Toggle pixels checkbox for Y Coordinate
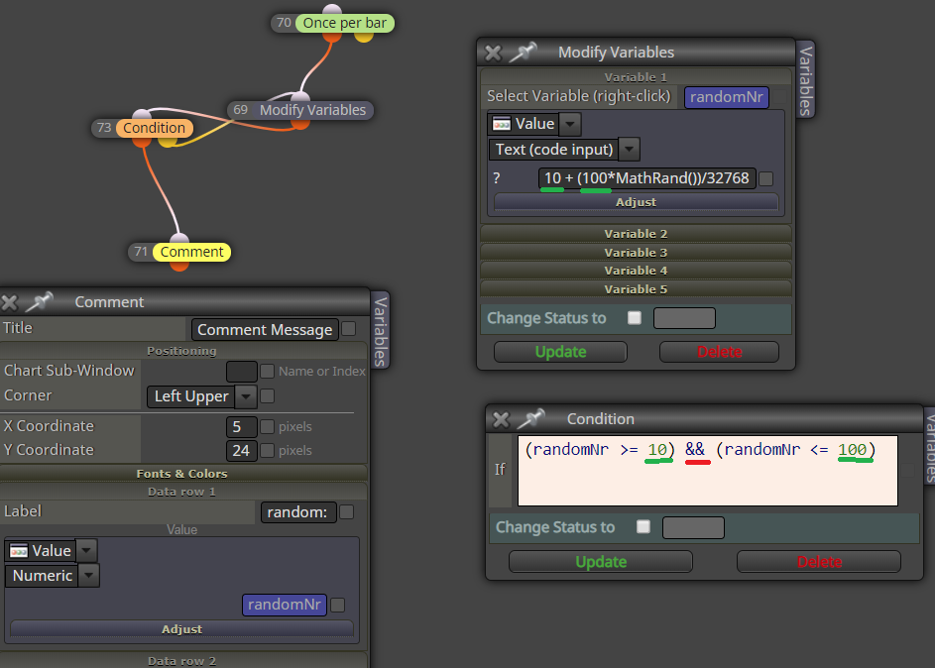 (x=267, y=450)
